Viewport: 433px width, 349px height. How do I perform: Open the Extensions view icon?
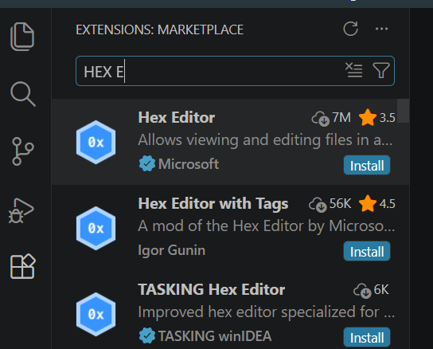point(23,266)
